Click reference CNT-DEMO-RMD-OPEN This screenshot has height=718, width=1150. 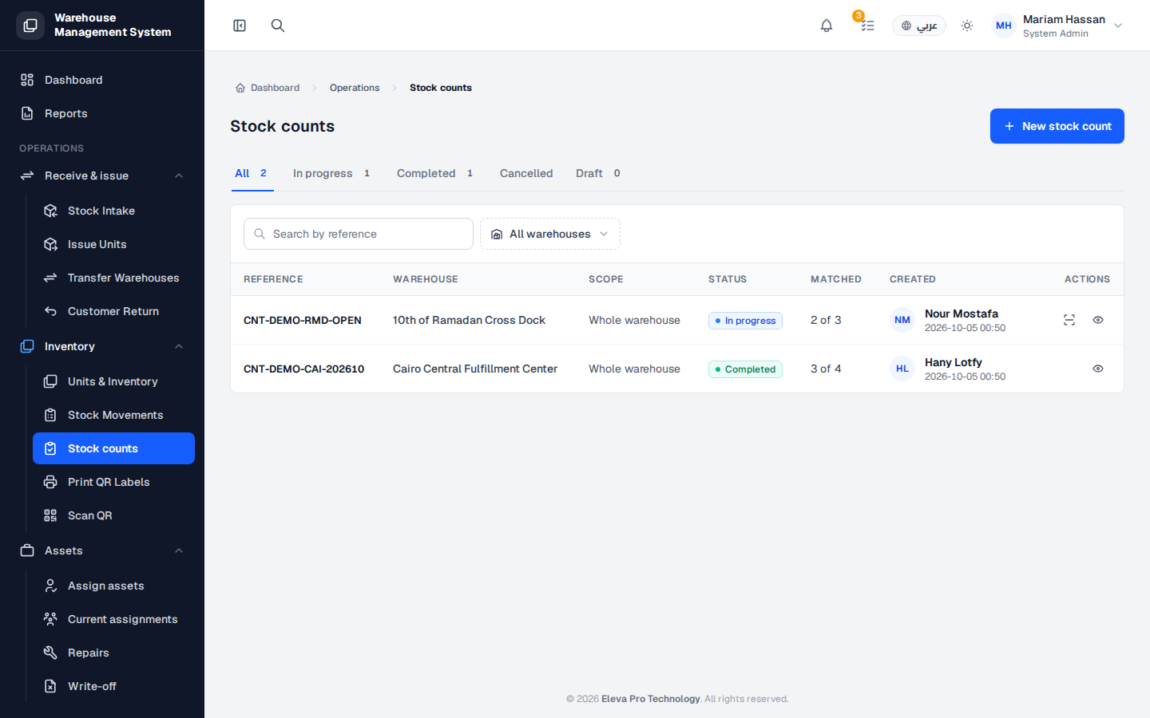303,320
